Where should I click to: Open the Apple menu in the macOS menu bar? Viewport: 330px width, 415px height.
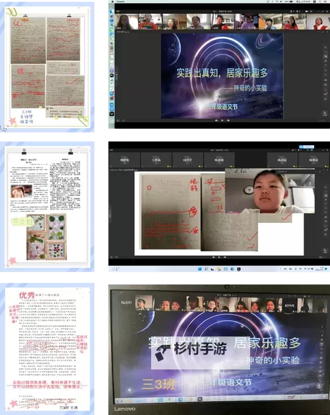pyautogui.click(x=113, y=1)
